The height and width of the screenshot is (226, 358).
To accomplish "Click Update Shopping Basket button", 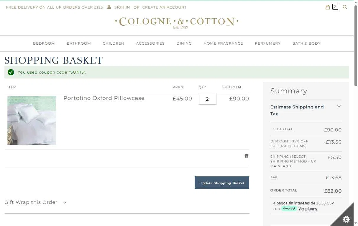I will (222, 183).
